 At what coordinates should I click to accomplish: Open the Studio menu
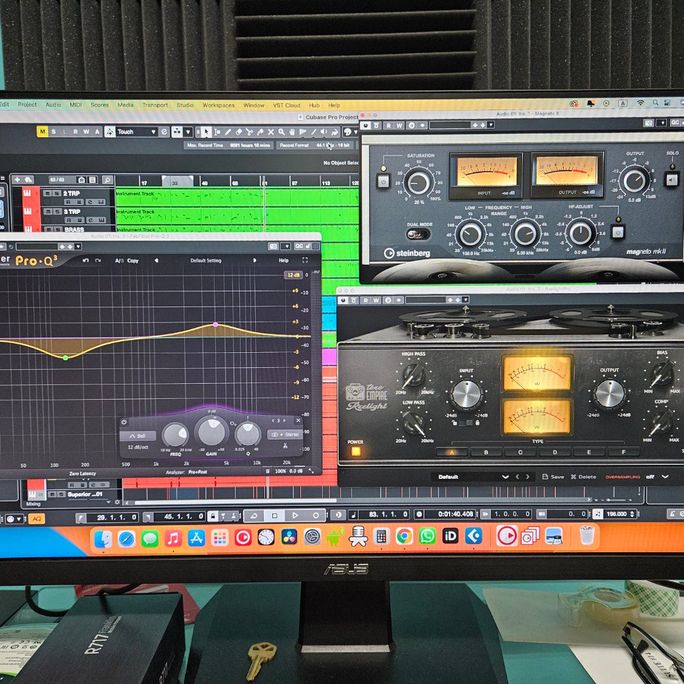tap(185, 105)
